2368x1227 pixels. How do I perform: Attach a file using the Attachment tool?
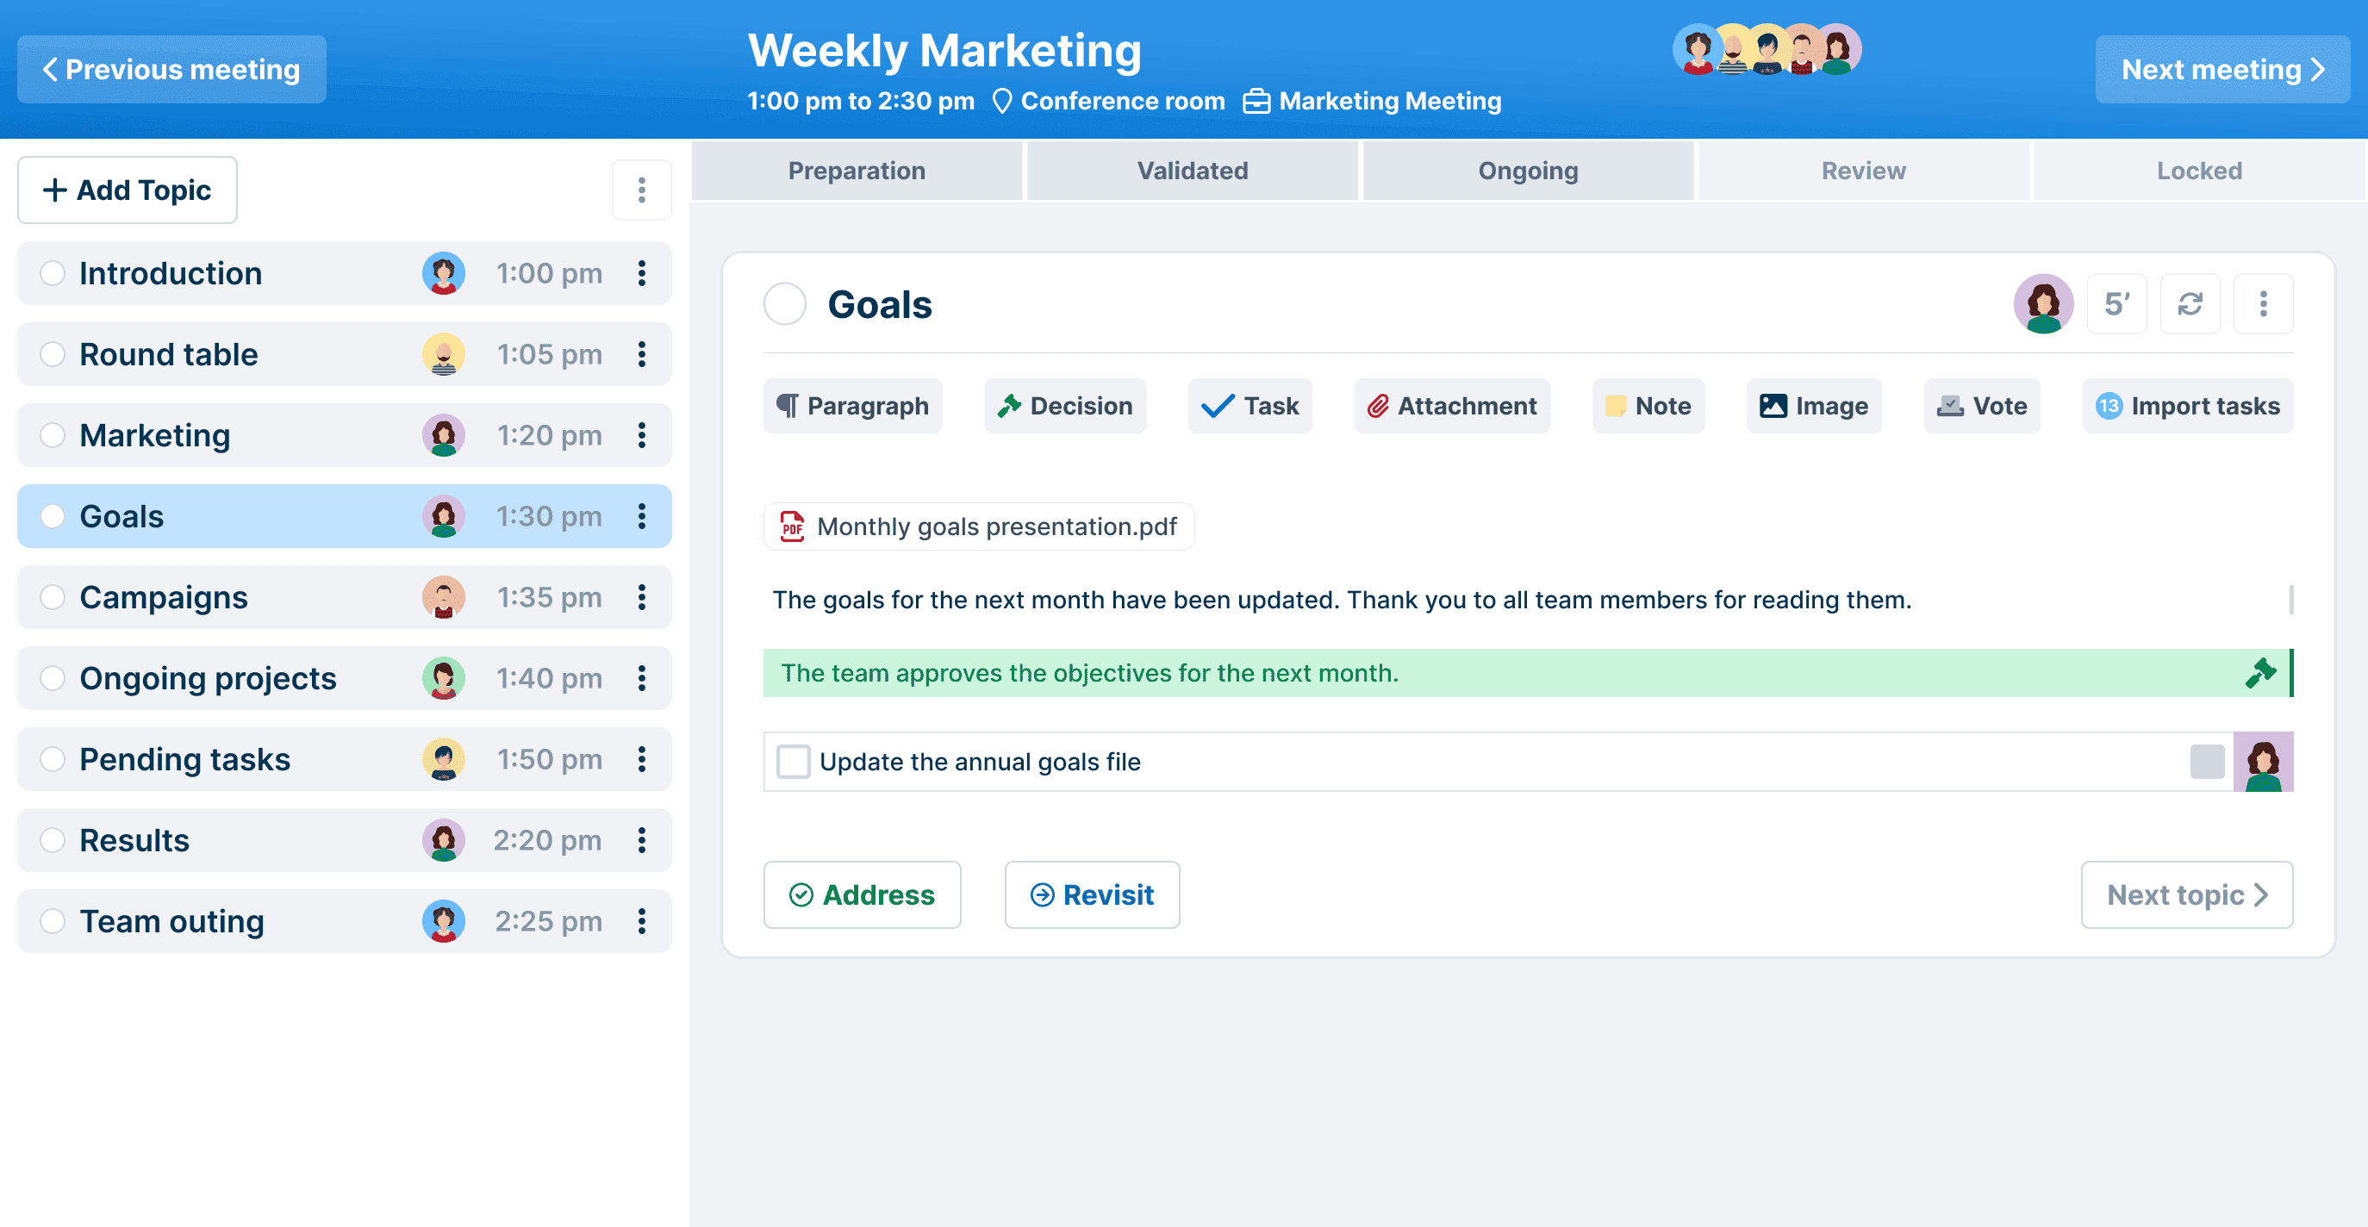click(x=1450, y=405)
